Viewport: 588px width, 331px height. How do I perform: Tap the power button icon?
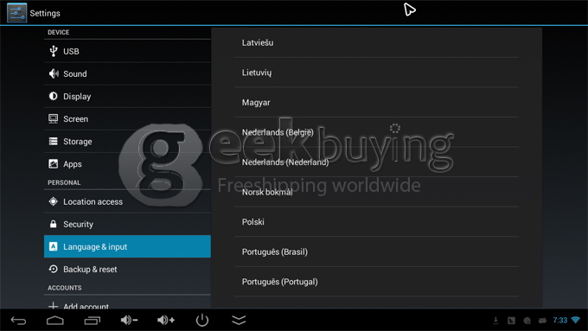coord(202,320)
